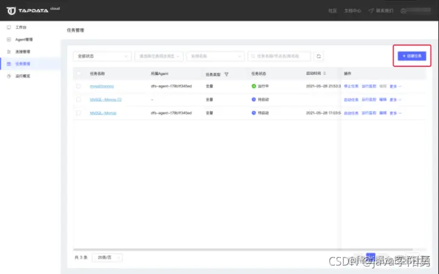Click the horizontal scrollbar below the table
Viewport: 439px width, 274px height.
click(x=243, y=249)
